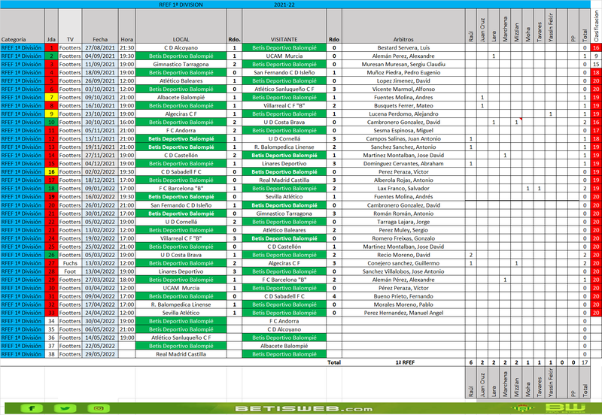The height and width of the screenshot is (415, 602).
Task: Open the BETISWEB.com footer link
Action: click(304, 408)
